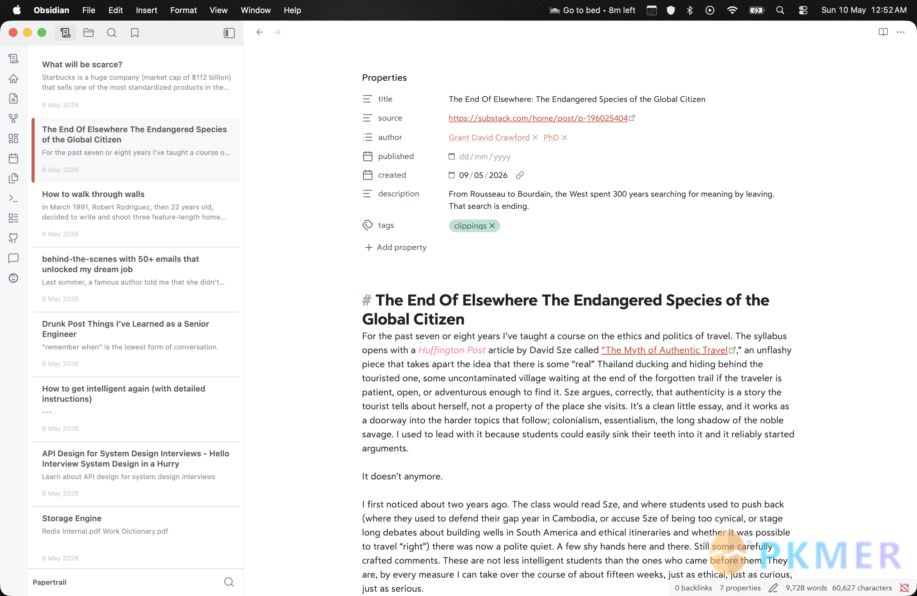The image size is (917, 596).
Task: Click Add property button
Action: click(396, 247)
